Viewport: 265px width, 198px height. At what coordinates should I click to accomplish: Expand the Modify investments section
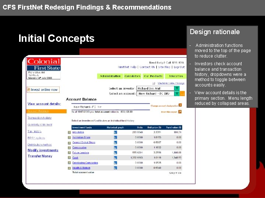(x=43, y=150)
